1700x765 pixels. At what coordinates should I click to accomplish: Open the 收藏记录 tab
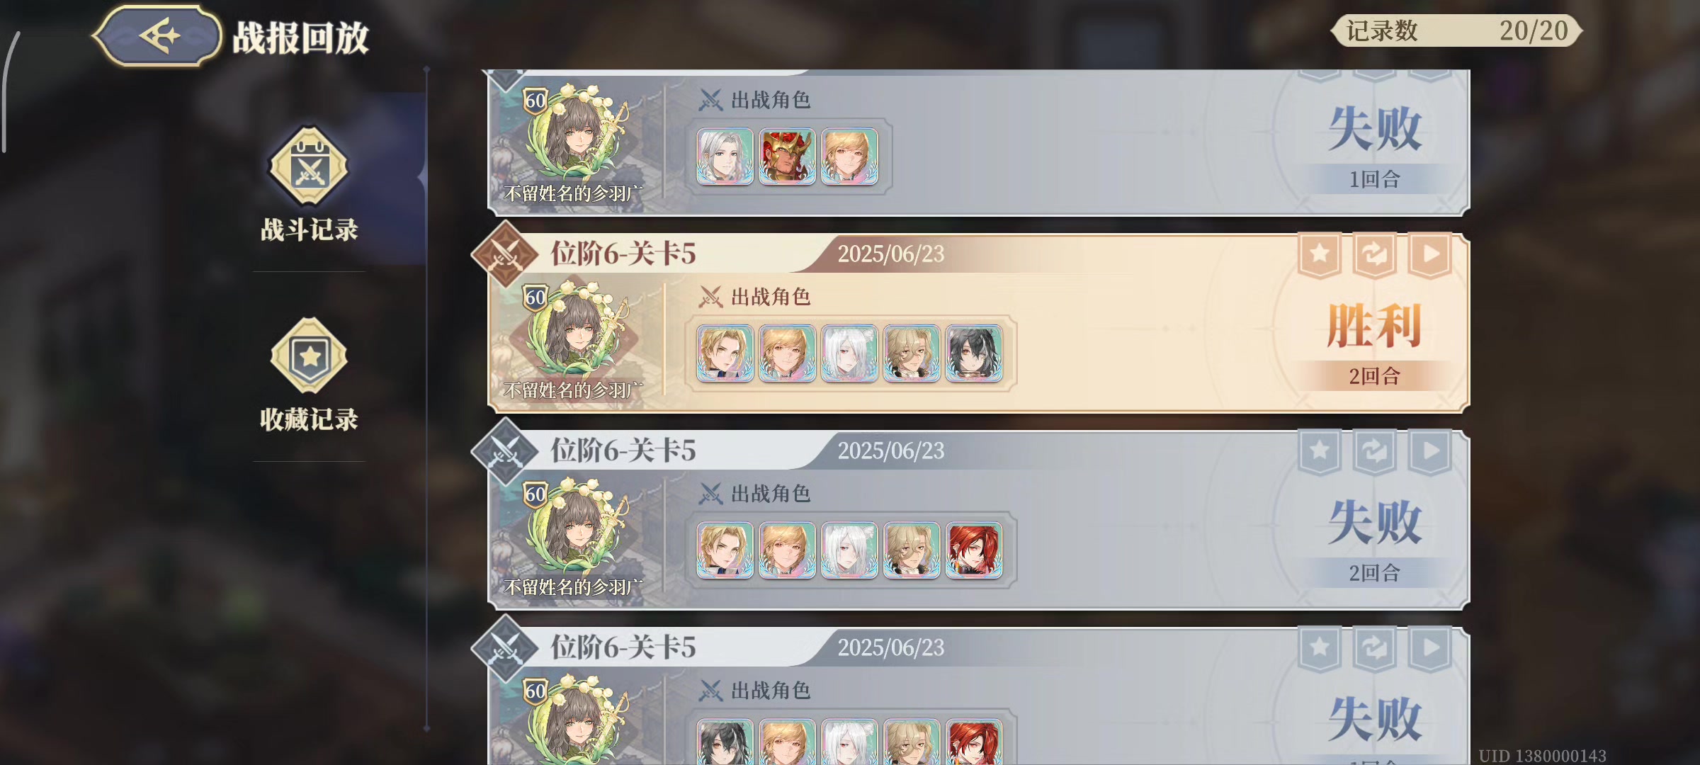(310, 375)
